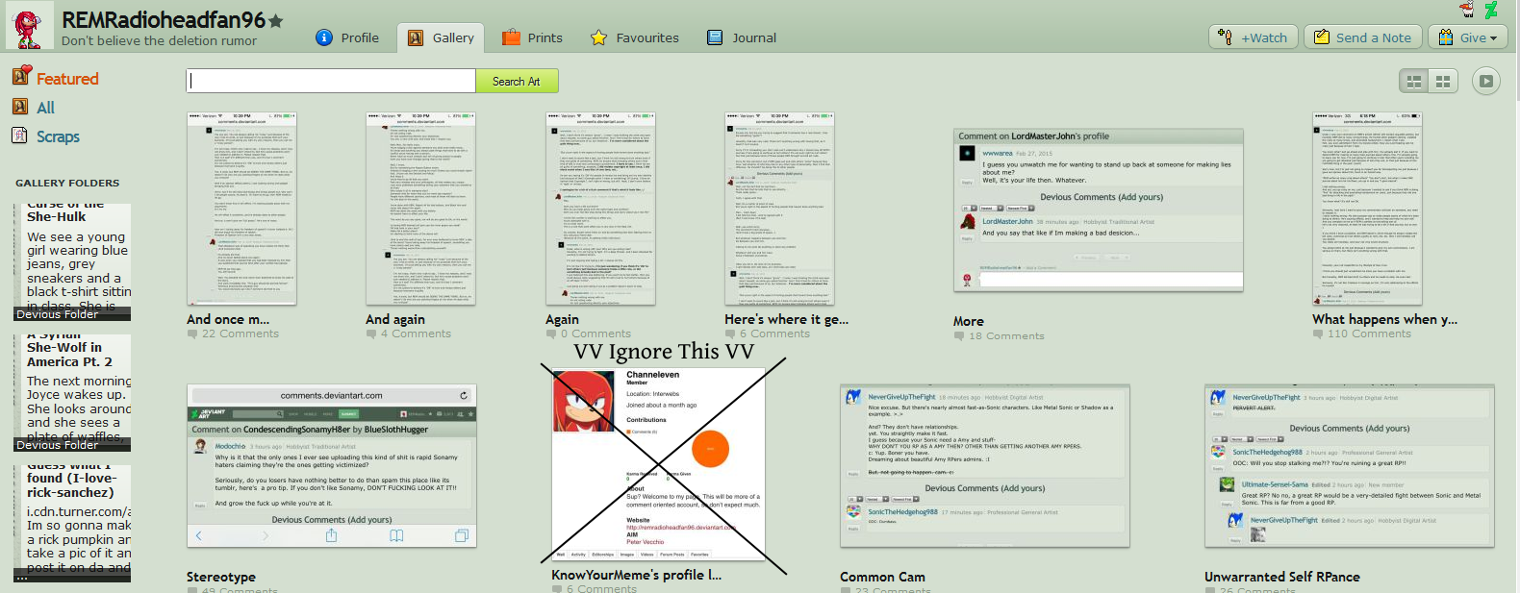1520x593 pixels.
Task: Switch to thumbnails with details view
Action: tap(1414, 82)
